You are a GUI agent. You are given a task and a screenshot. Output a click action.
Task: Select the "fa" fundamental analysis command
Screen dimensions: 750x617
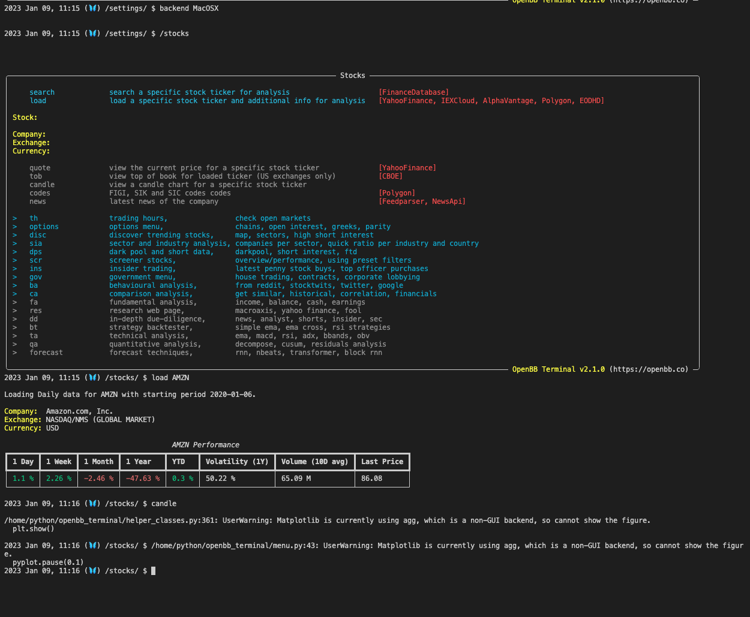click(34, 302)
